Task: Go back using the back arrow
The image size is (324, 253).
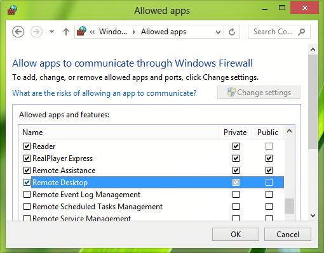Action: (x=18, y=32)
